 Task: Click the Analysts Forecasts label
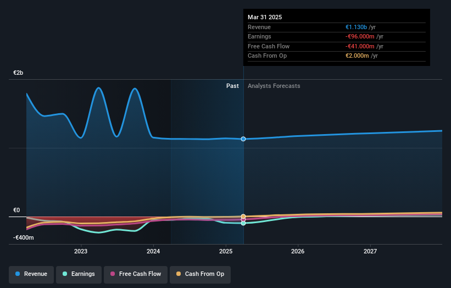click(x=274, y=86)
